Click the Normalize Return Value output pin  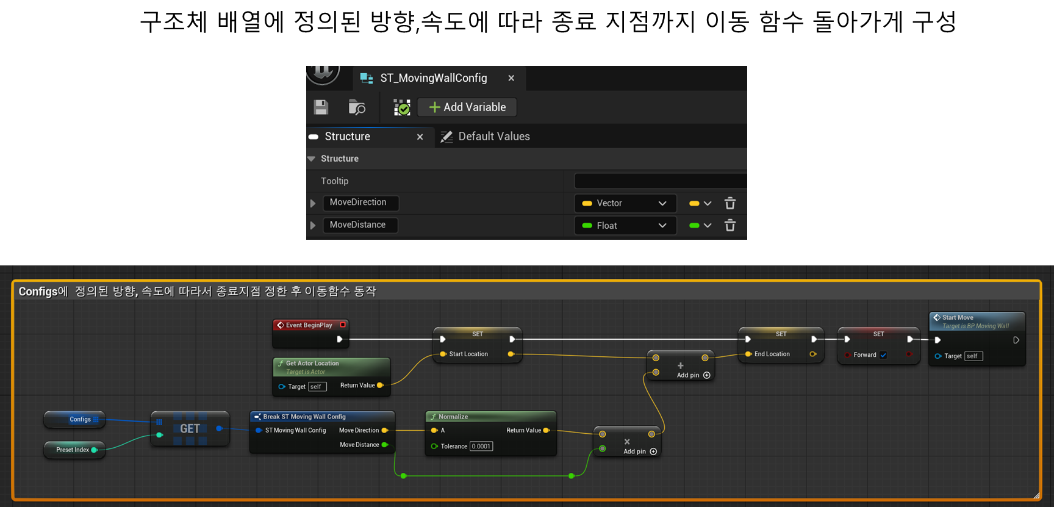(547, 430)
